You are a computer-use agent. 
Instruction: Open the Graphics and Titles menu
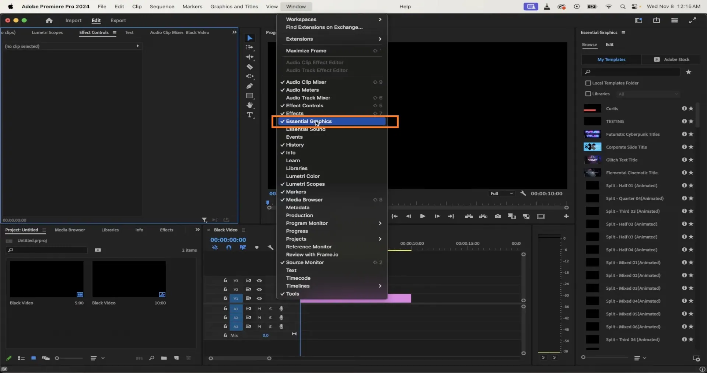[234, 6]
